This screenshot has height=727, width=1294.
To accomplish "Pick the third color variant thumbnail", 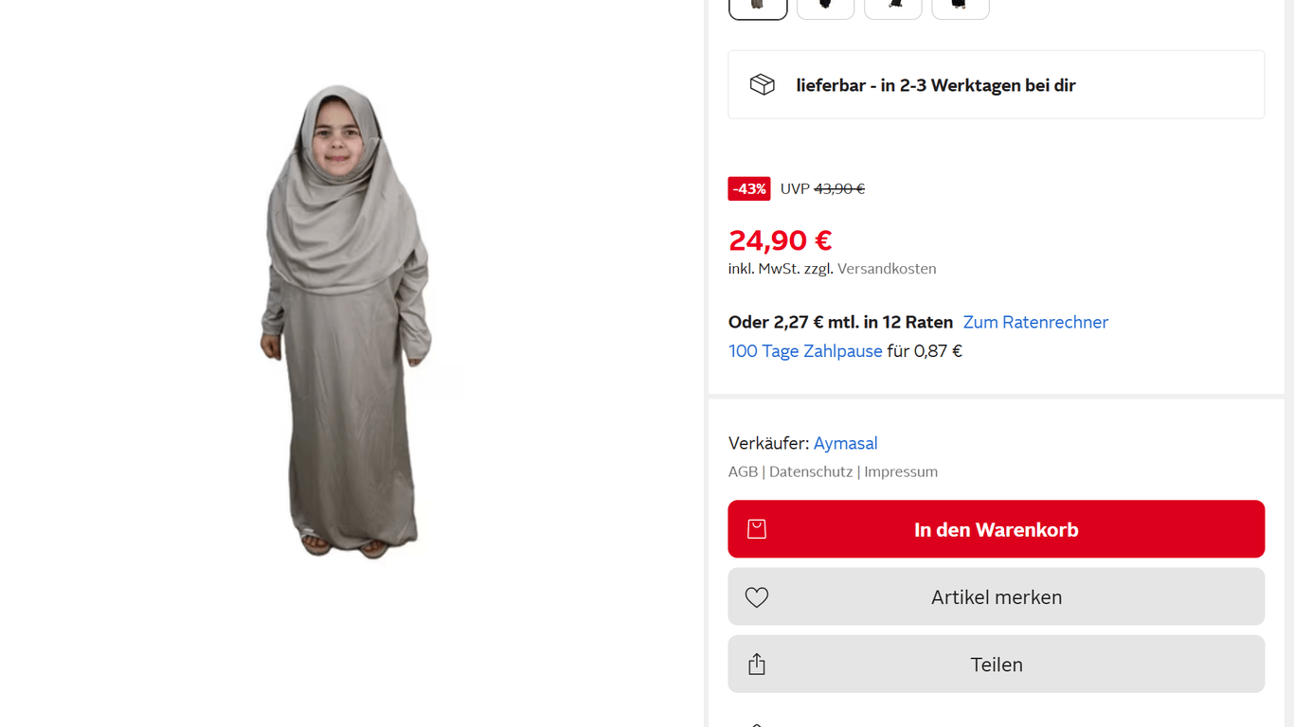I will (x=893, y=8).
